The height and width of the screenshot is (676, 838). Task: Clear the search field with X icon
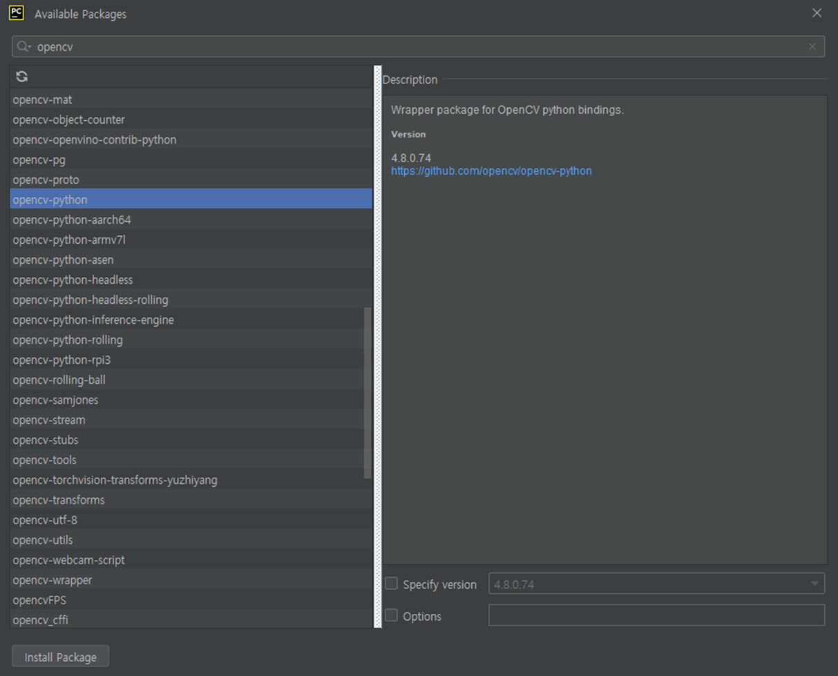click(x=812, y=46)
